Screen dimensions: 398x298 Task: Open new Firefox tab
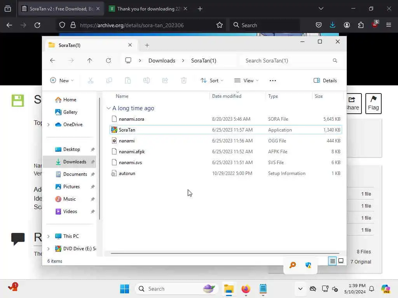tap(200, 9)
